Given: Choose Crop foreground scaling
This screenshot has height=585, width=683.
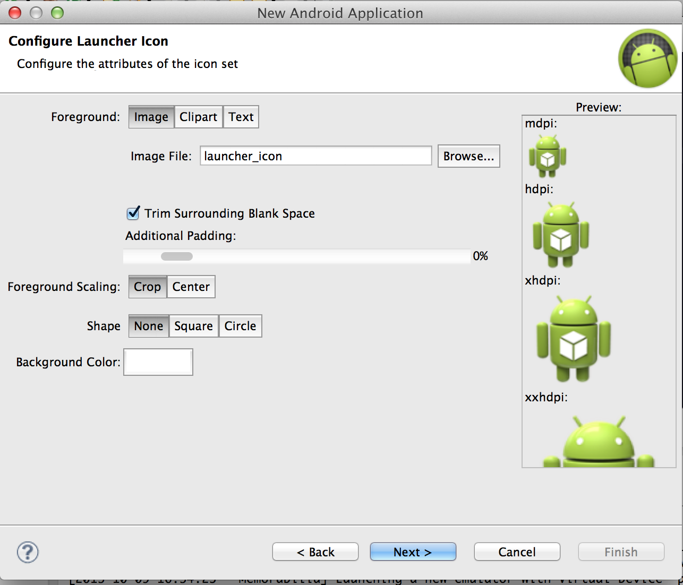Looking at the screenshot, I should [148, 287].
